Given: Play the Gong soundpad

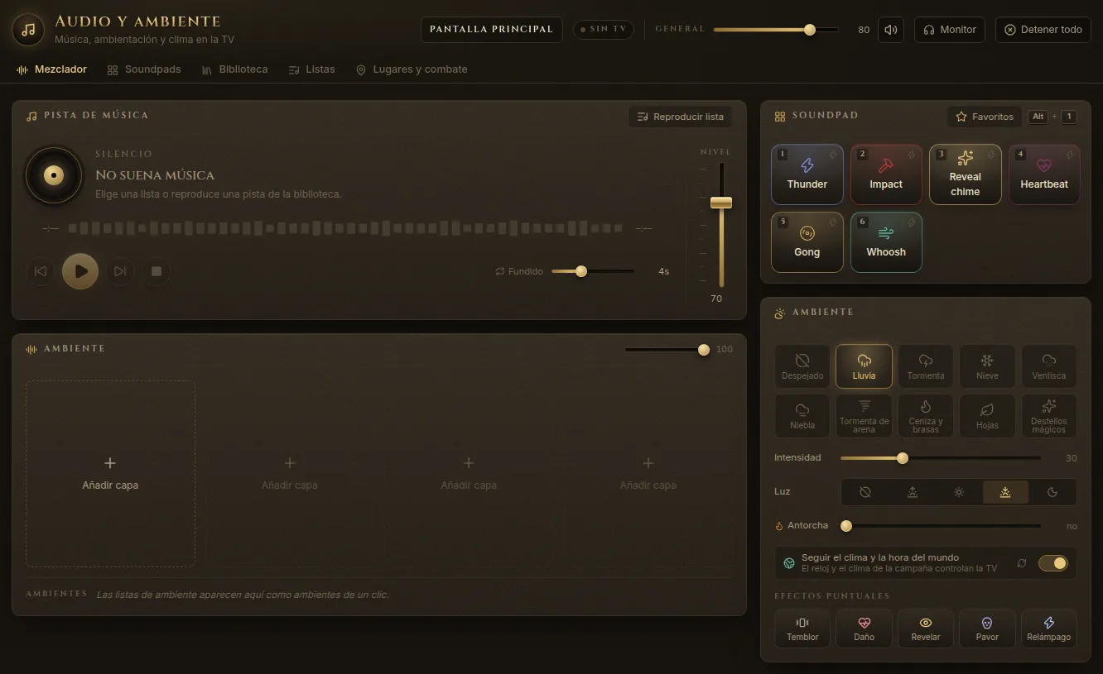Looking at the screenshot, I should (x=807, y=242).
